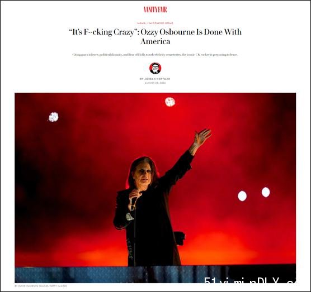The image size is (311, 292).
Task: Click the rightmost round white stage light
Action: 266,192
